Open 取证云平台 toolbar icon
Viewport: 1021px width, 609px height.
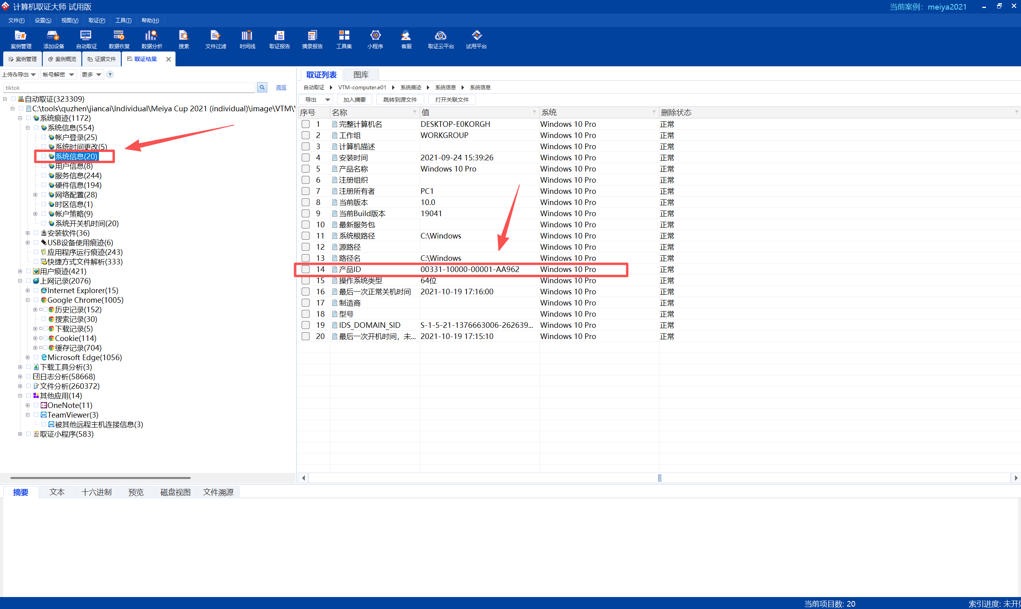pyautogui.click(x=440, y=39)
